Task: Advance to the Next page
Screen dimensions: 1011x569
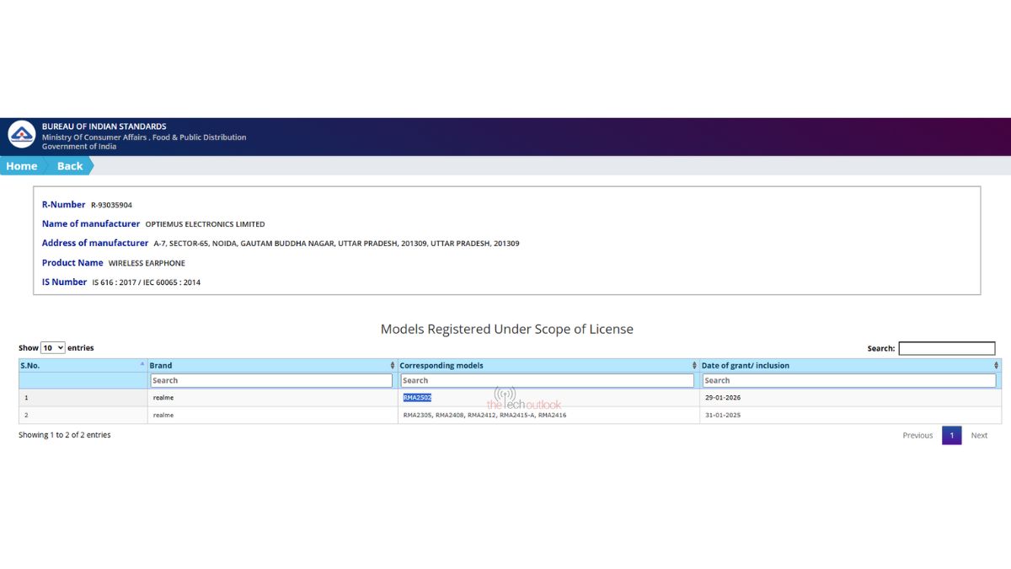Action: pyautogui.click(x=979, y=436)
